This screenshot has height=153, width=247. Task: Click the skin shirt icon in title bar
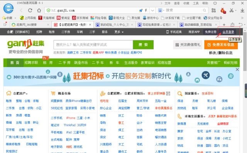pyautogui.click(x=215, y=3)
